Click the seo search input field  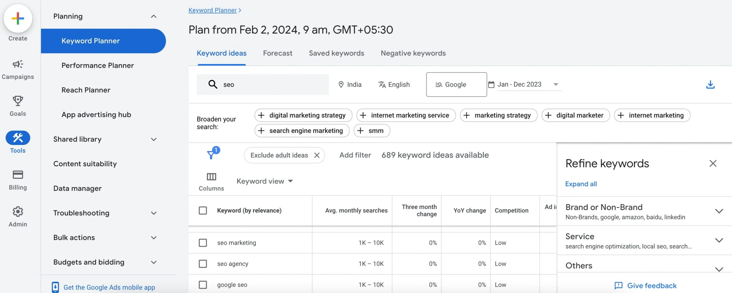pos(263,84)
